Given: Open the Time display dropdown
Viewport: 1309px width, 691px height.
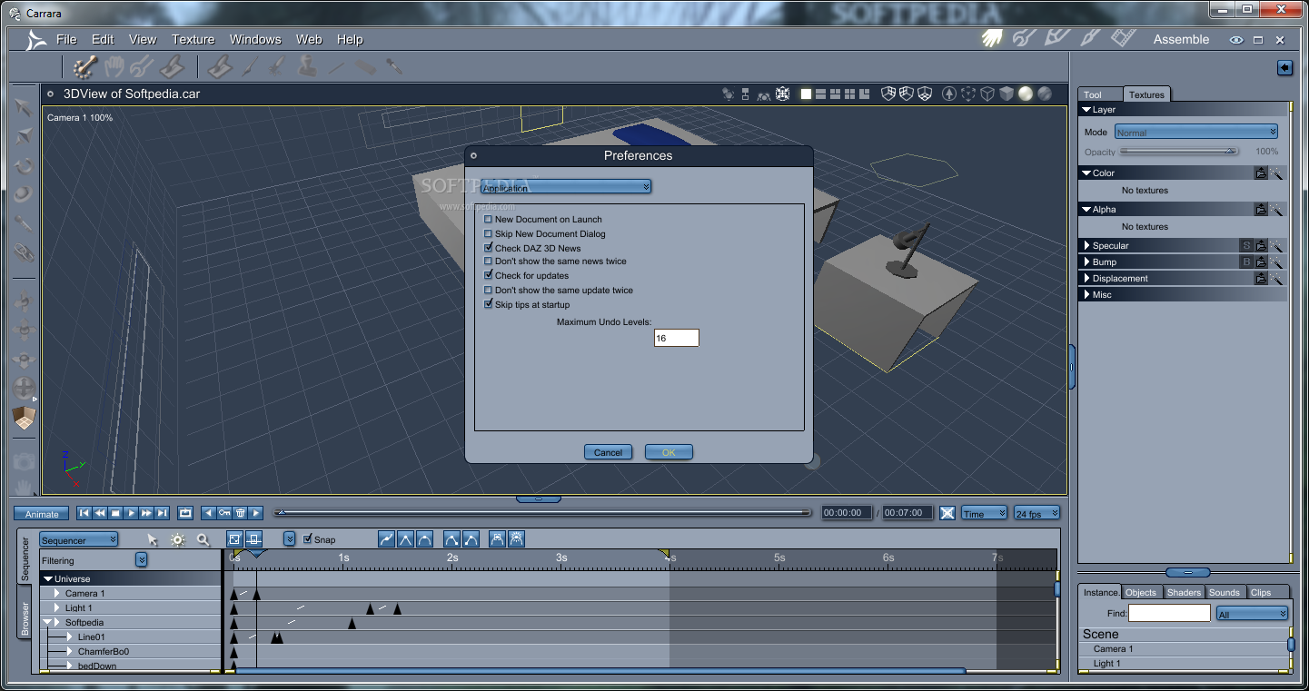Looking at the screenshot, I should (x=984, y=513).
